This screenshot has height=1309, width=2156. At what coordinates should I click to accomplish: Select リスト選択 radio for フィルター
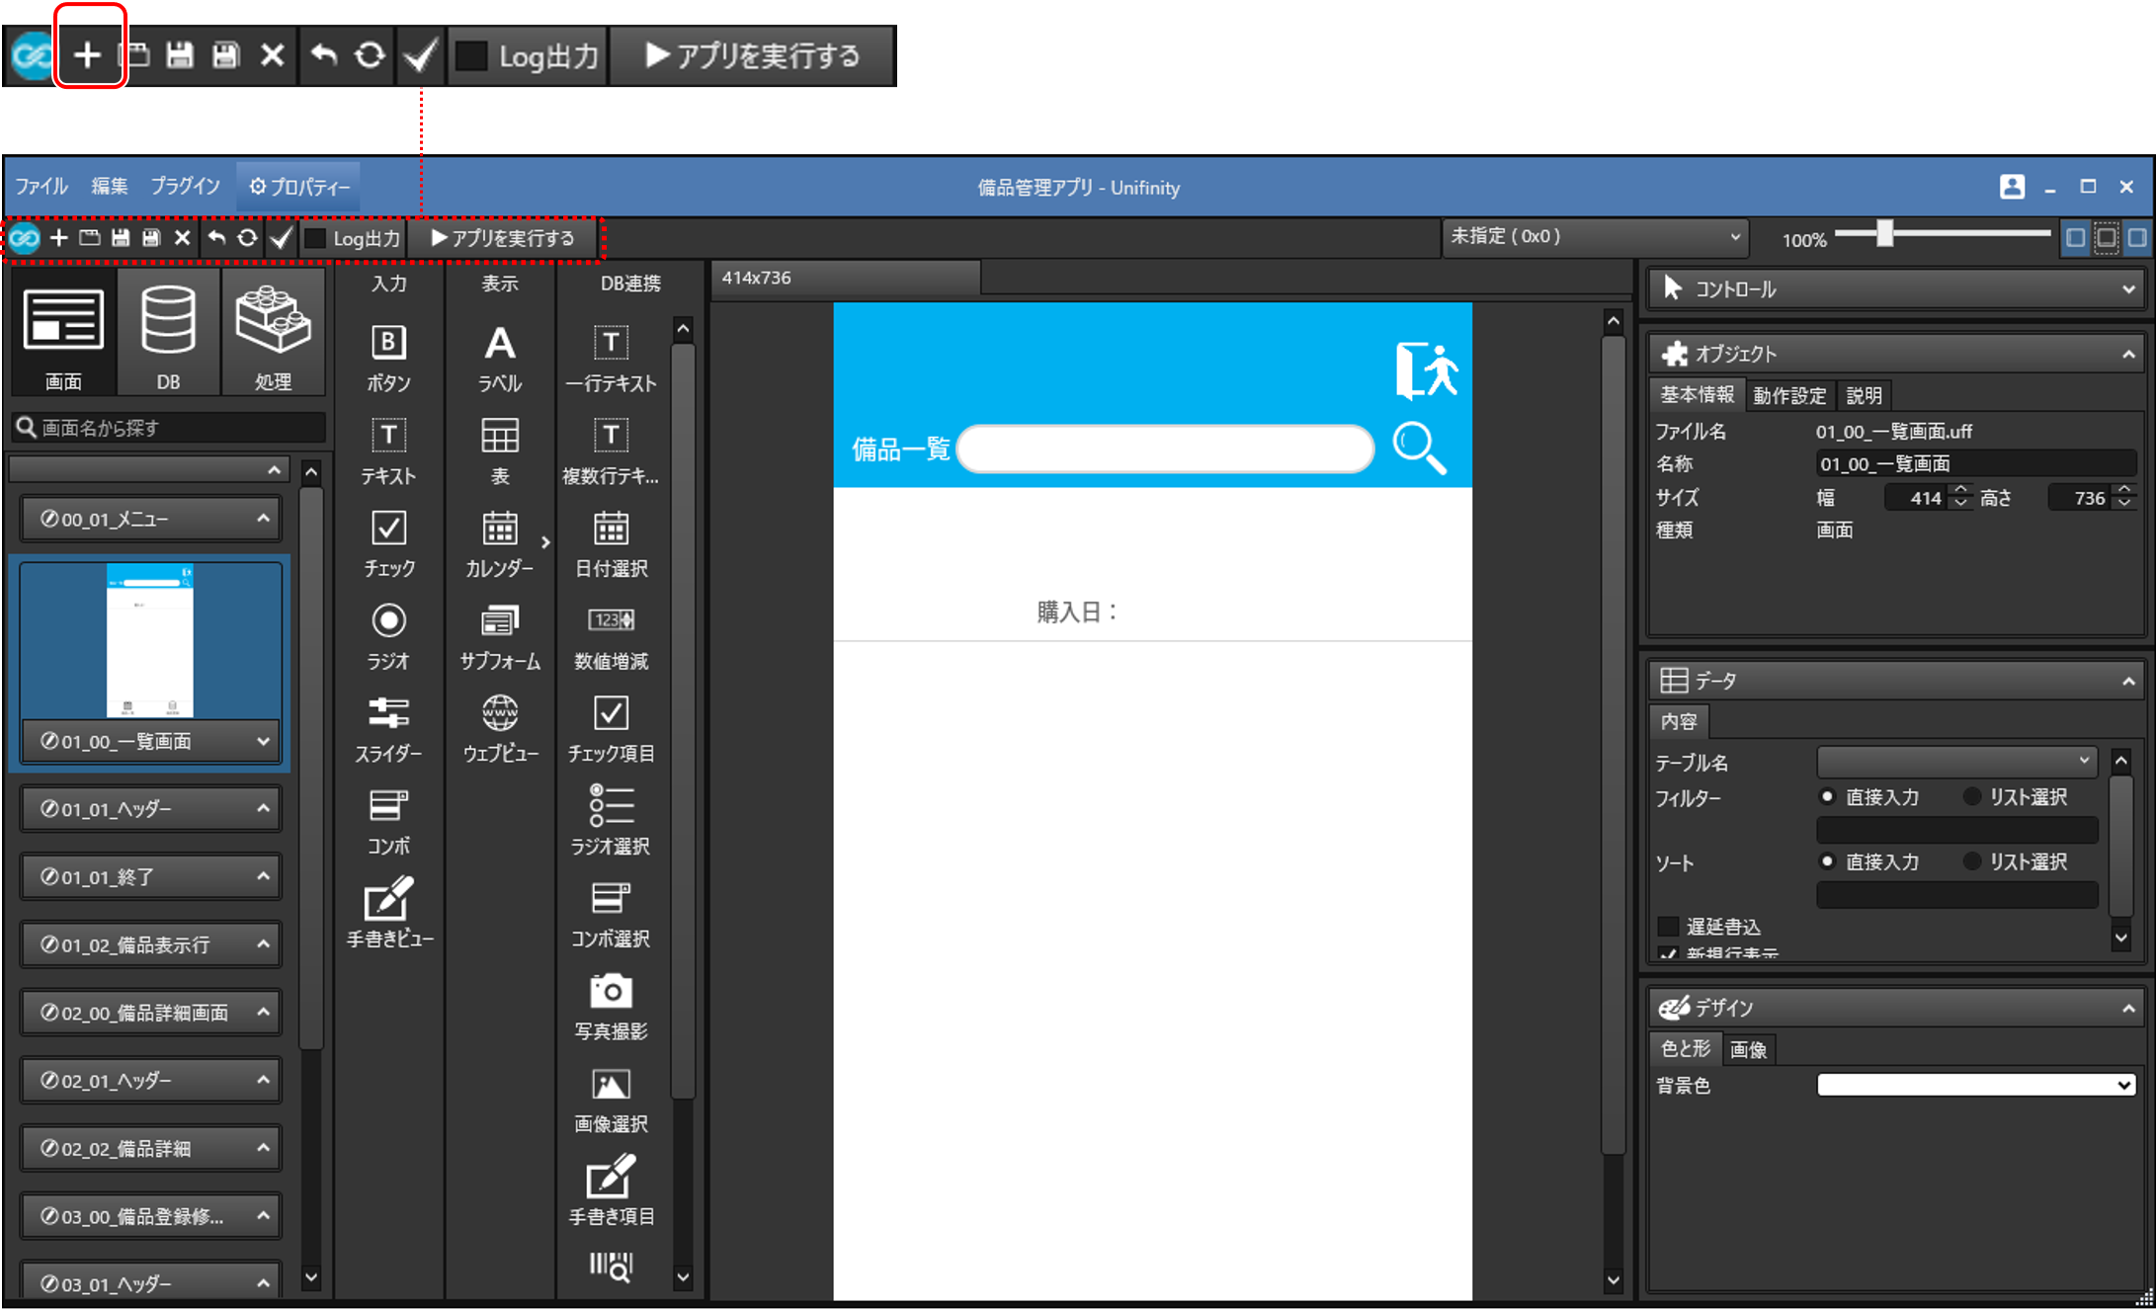[1972, 797]
